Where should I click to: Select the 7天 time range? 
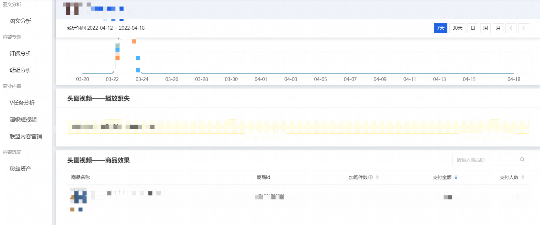pos(440,28)
